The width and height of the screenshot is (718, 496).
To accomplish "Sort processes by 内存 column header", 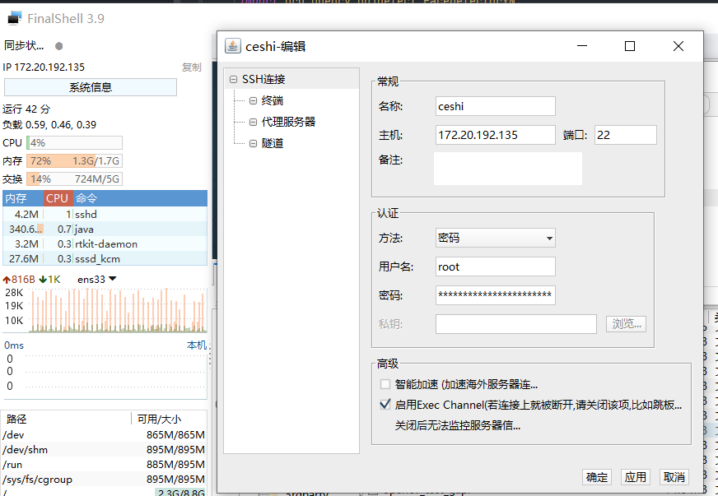I will pos(23,198).
